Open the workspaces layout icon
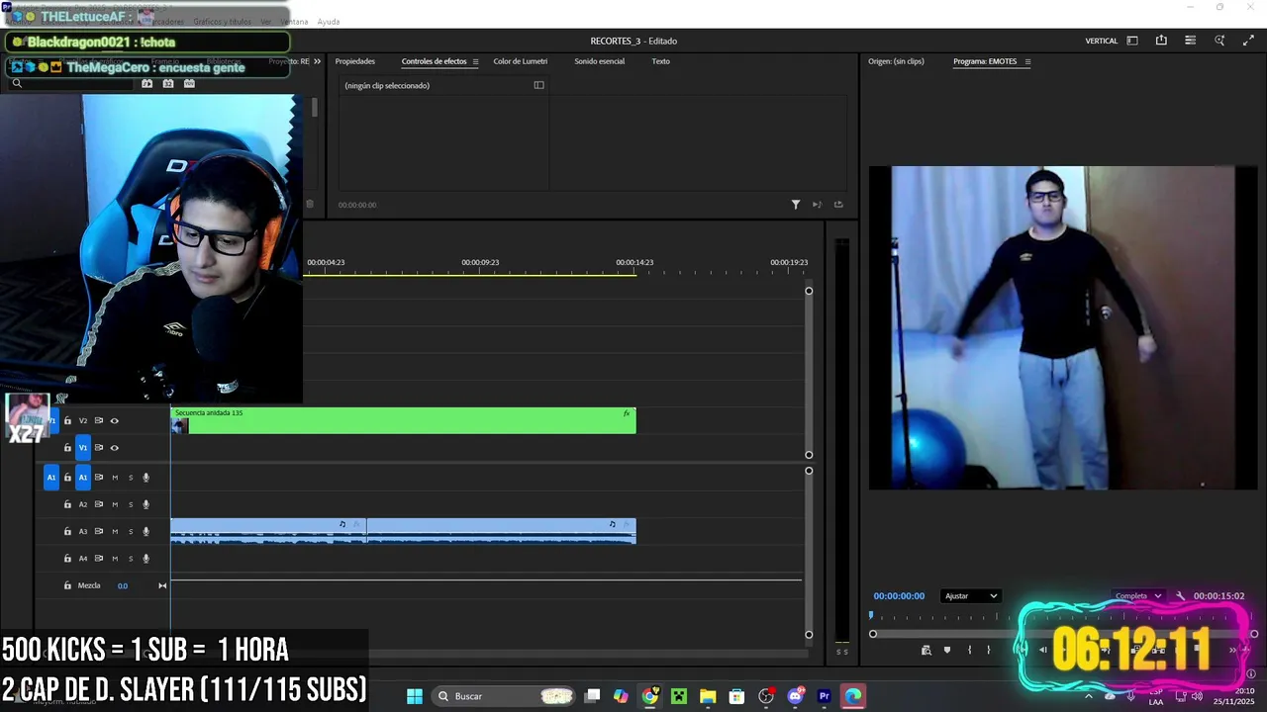Image resolution: width=1267 pixels, height=712 pixels. coord(1132,41)
